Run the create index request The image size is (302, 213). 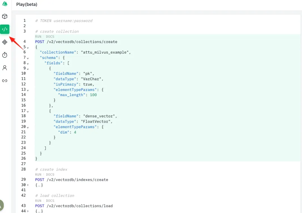[38, 174]
